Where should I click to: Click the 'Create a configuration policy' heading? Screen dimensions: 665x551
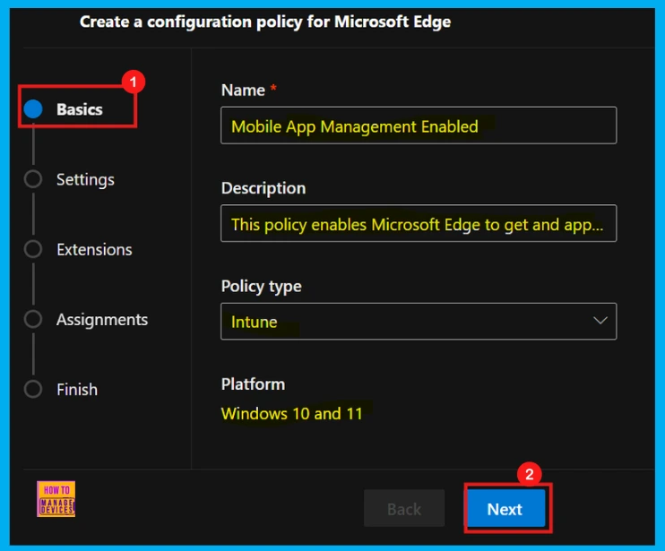(x=265, y=22)
